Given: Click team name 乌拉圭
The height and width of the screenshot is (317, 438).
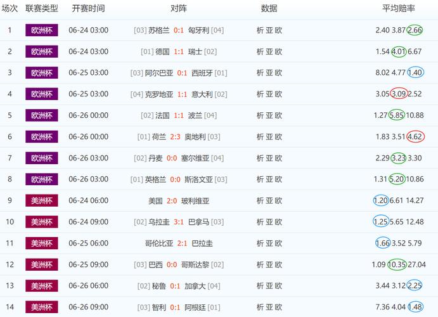Looking at the screenshot, I should point(158,222).
